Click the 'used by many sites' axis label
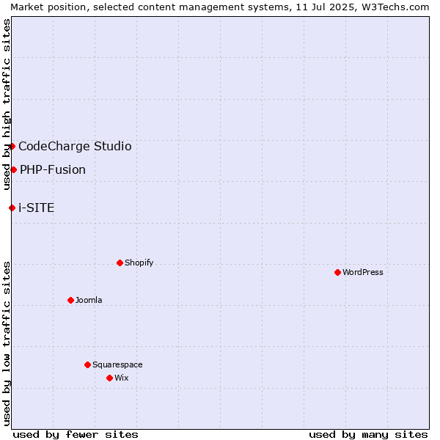The image size is (440, 440). pyautogui.click(x=368, y=435)
